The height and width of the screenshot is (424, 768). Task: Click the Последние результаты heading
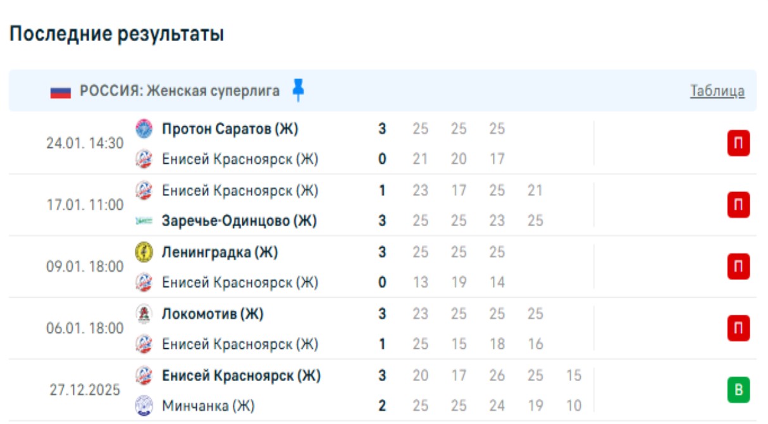pos(116,34)
